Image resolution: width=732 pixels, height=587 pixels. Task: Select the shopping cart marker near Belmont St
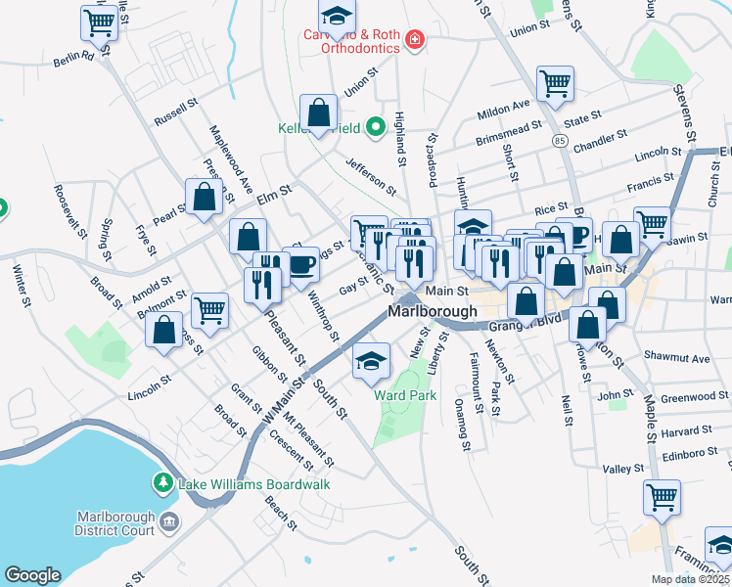[210, 314]
